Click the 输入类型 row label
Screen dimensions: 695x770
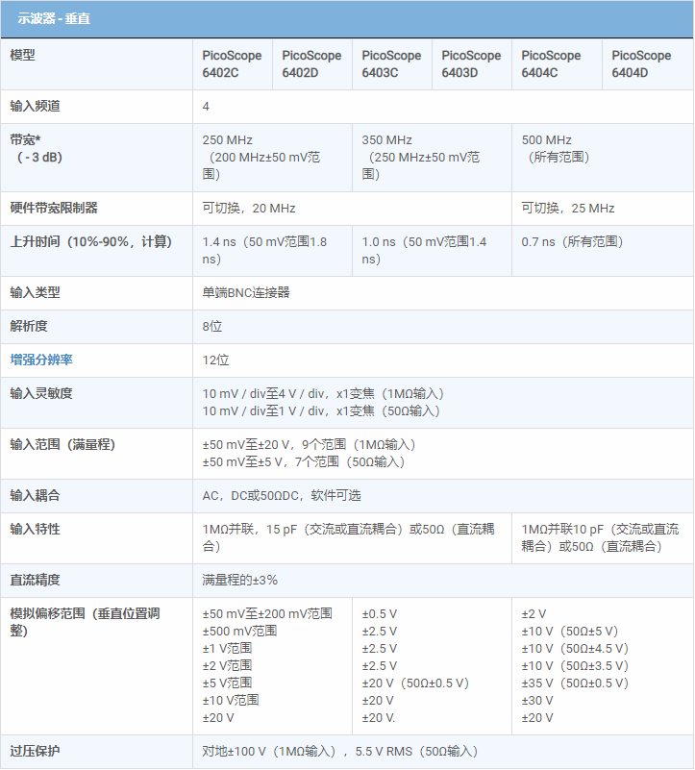35,292
